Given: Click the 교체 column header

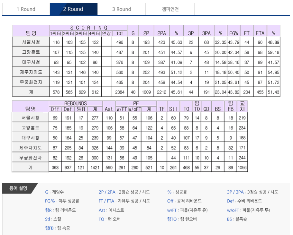Looking at the screenshot, I should tap(242, 106).
